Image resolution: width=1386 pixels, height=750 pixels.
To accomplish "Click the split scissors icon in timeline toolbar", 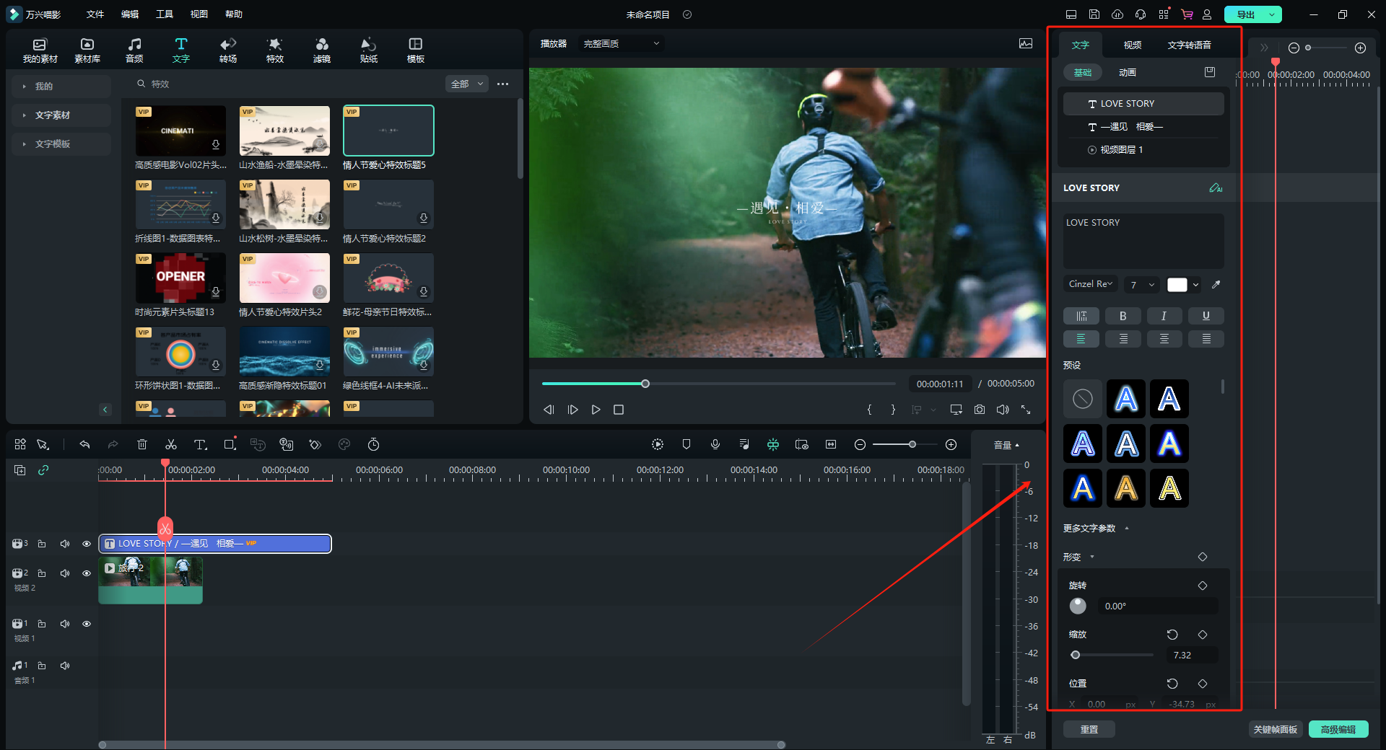I will coord(171,445).
